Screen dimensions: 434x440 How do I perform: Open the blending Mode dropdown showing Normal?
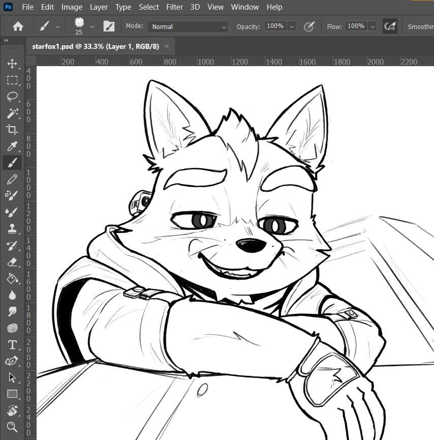click(x=188, y=27)
